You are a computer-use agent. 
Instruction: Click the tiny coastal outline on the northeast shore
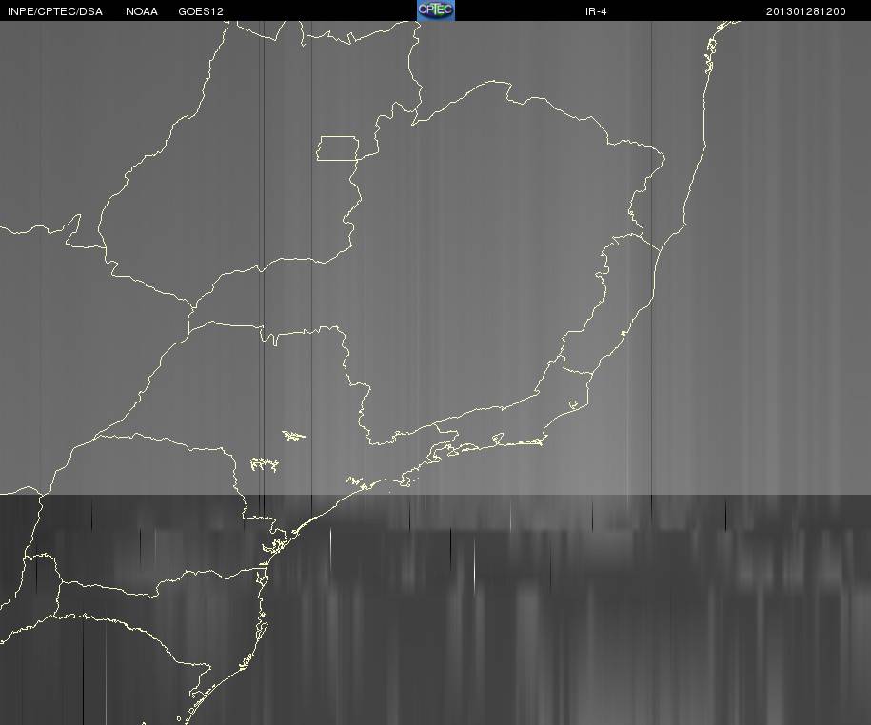(x=623, y=334)
